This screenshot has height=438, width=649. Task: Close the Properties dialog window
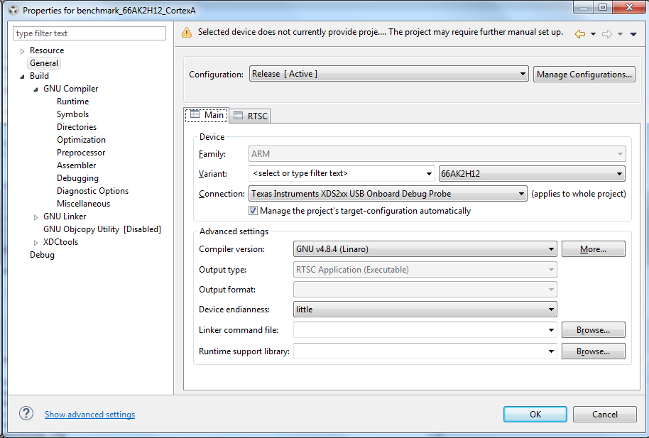pos(630,7)
